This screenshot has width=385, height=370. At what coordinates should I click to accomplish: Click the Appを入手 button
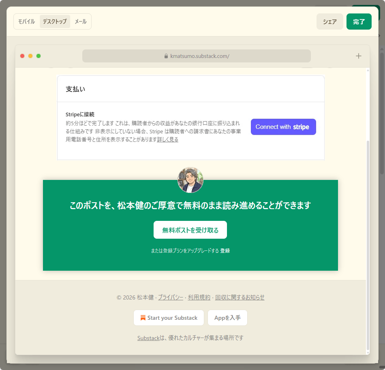[x=227, y=318]
